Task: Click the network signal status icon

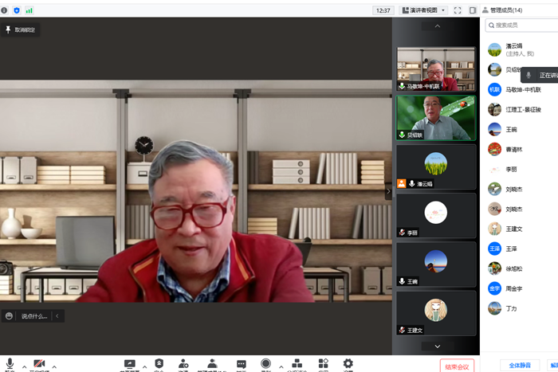Action: [29, 10]
